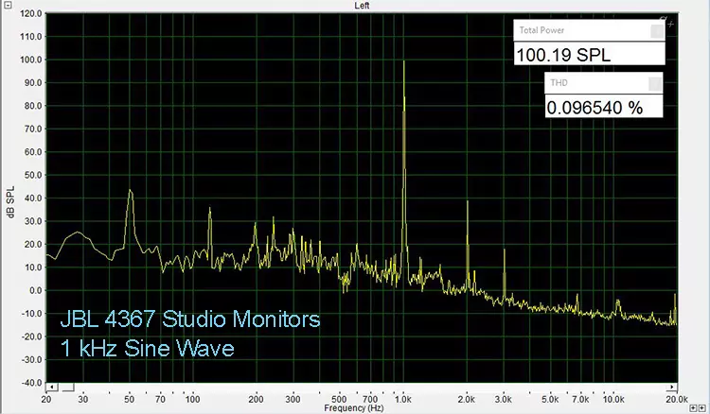Click the 50.0 value on dB axis
The image size is (710, 414).
tap(33, 175)
